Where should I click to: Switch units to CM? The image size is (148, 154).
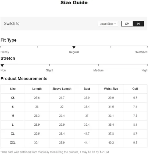click(x=127, y=24)
